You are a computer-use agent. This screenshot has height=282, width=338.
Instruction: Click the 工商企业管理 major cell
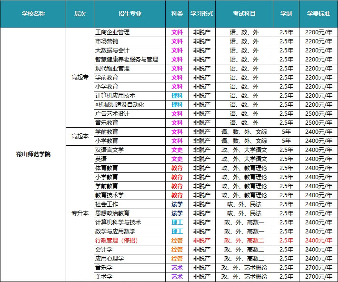point(130,32)
